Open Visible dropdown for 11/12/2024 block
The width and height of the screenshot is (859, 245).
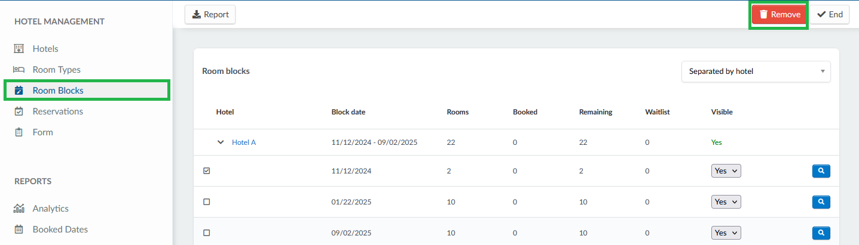726,171
